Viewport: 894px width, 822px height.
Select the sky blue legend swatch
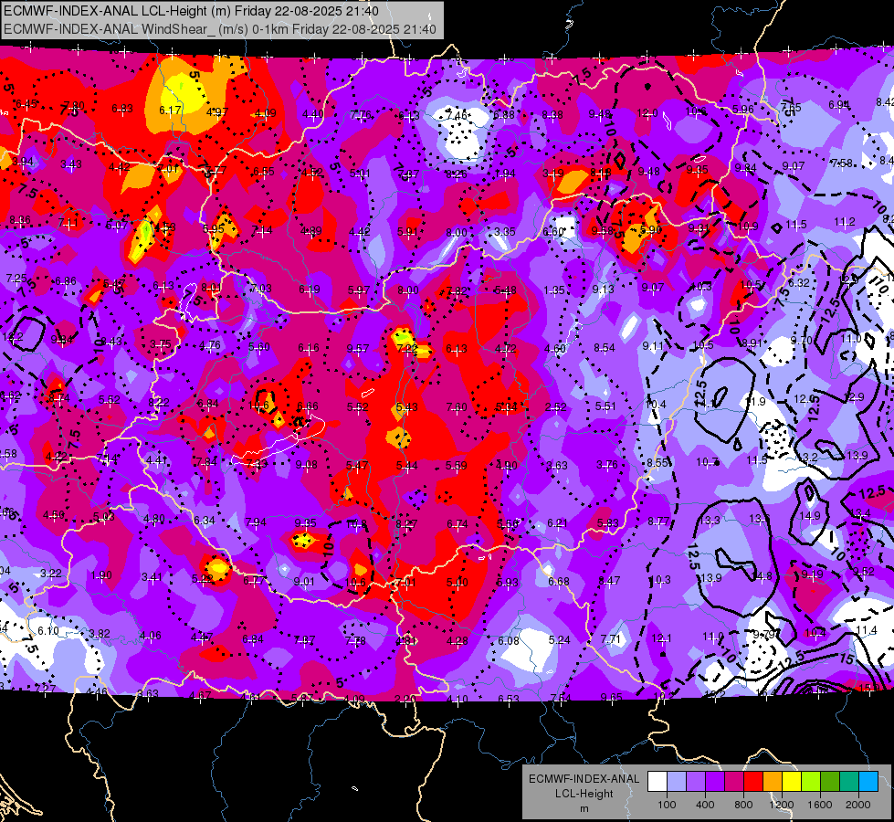pyautogui.click(x=868, y=782)
